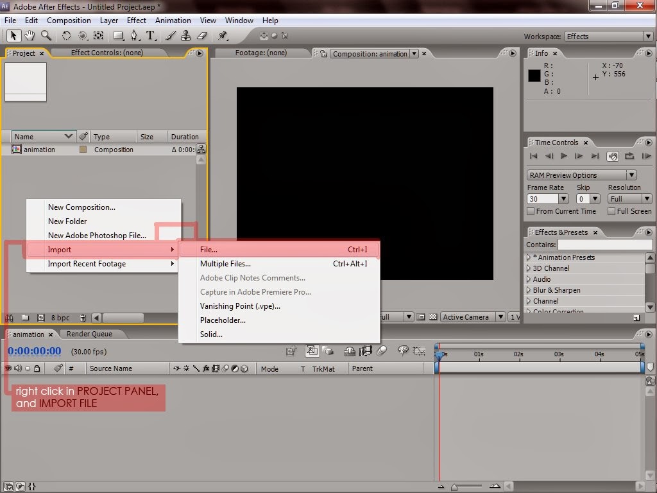
Task: Select the Brush tool
Action: tap(169, 36)
